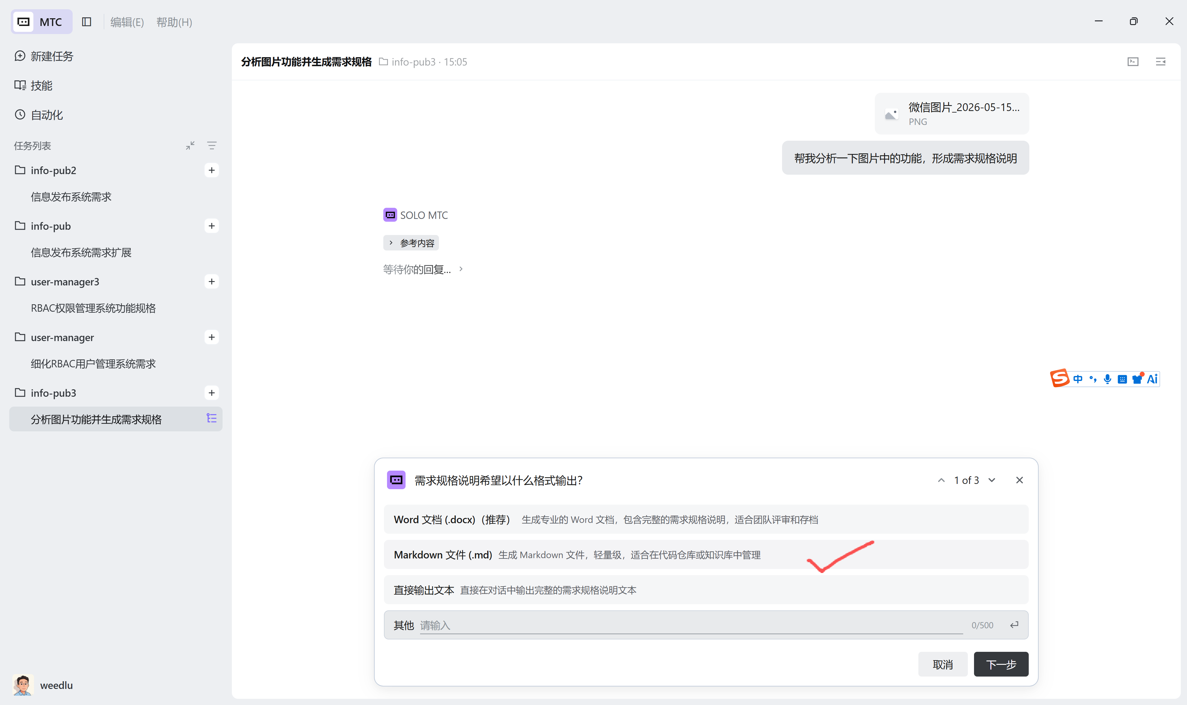This screenshot has width=1187, height=705.
Task: Go to previous question with up chevron
Action: tap(941, 480)
